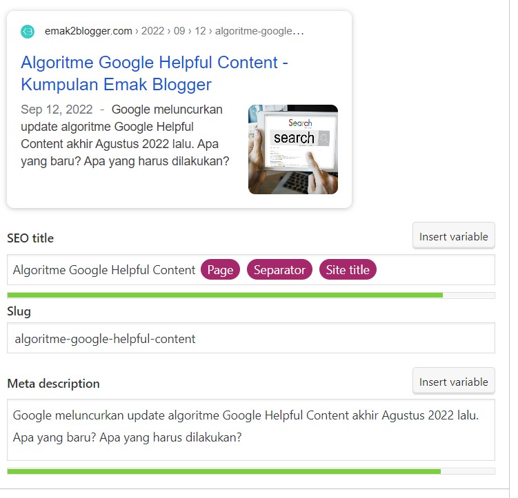The height and width of the screenshot is (498, 518).
Task: Click the emak2blogger.com breadcrumb URL
Action: pos(174,31)
